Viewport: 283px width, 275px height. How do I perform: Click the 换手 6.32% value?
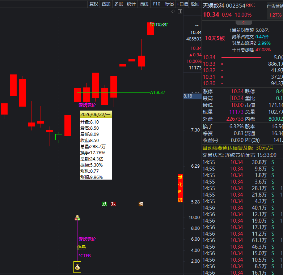(236, 126)
